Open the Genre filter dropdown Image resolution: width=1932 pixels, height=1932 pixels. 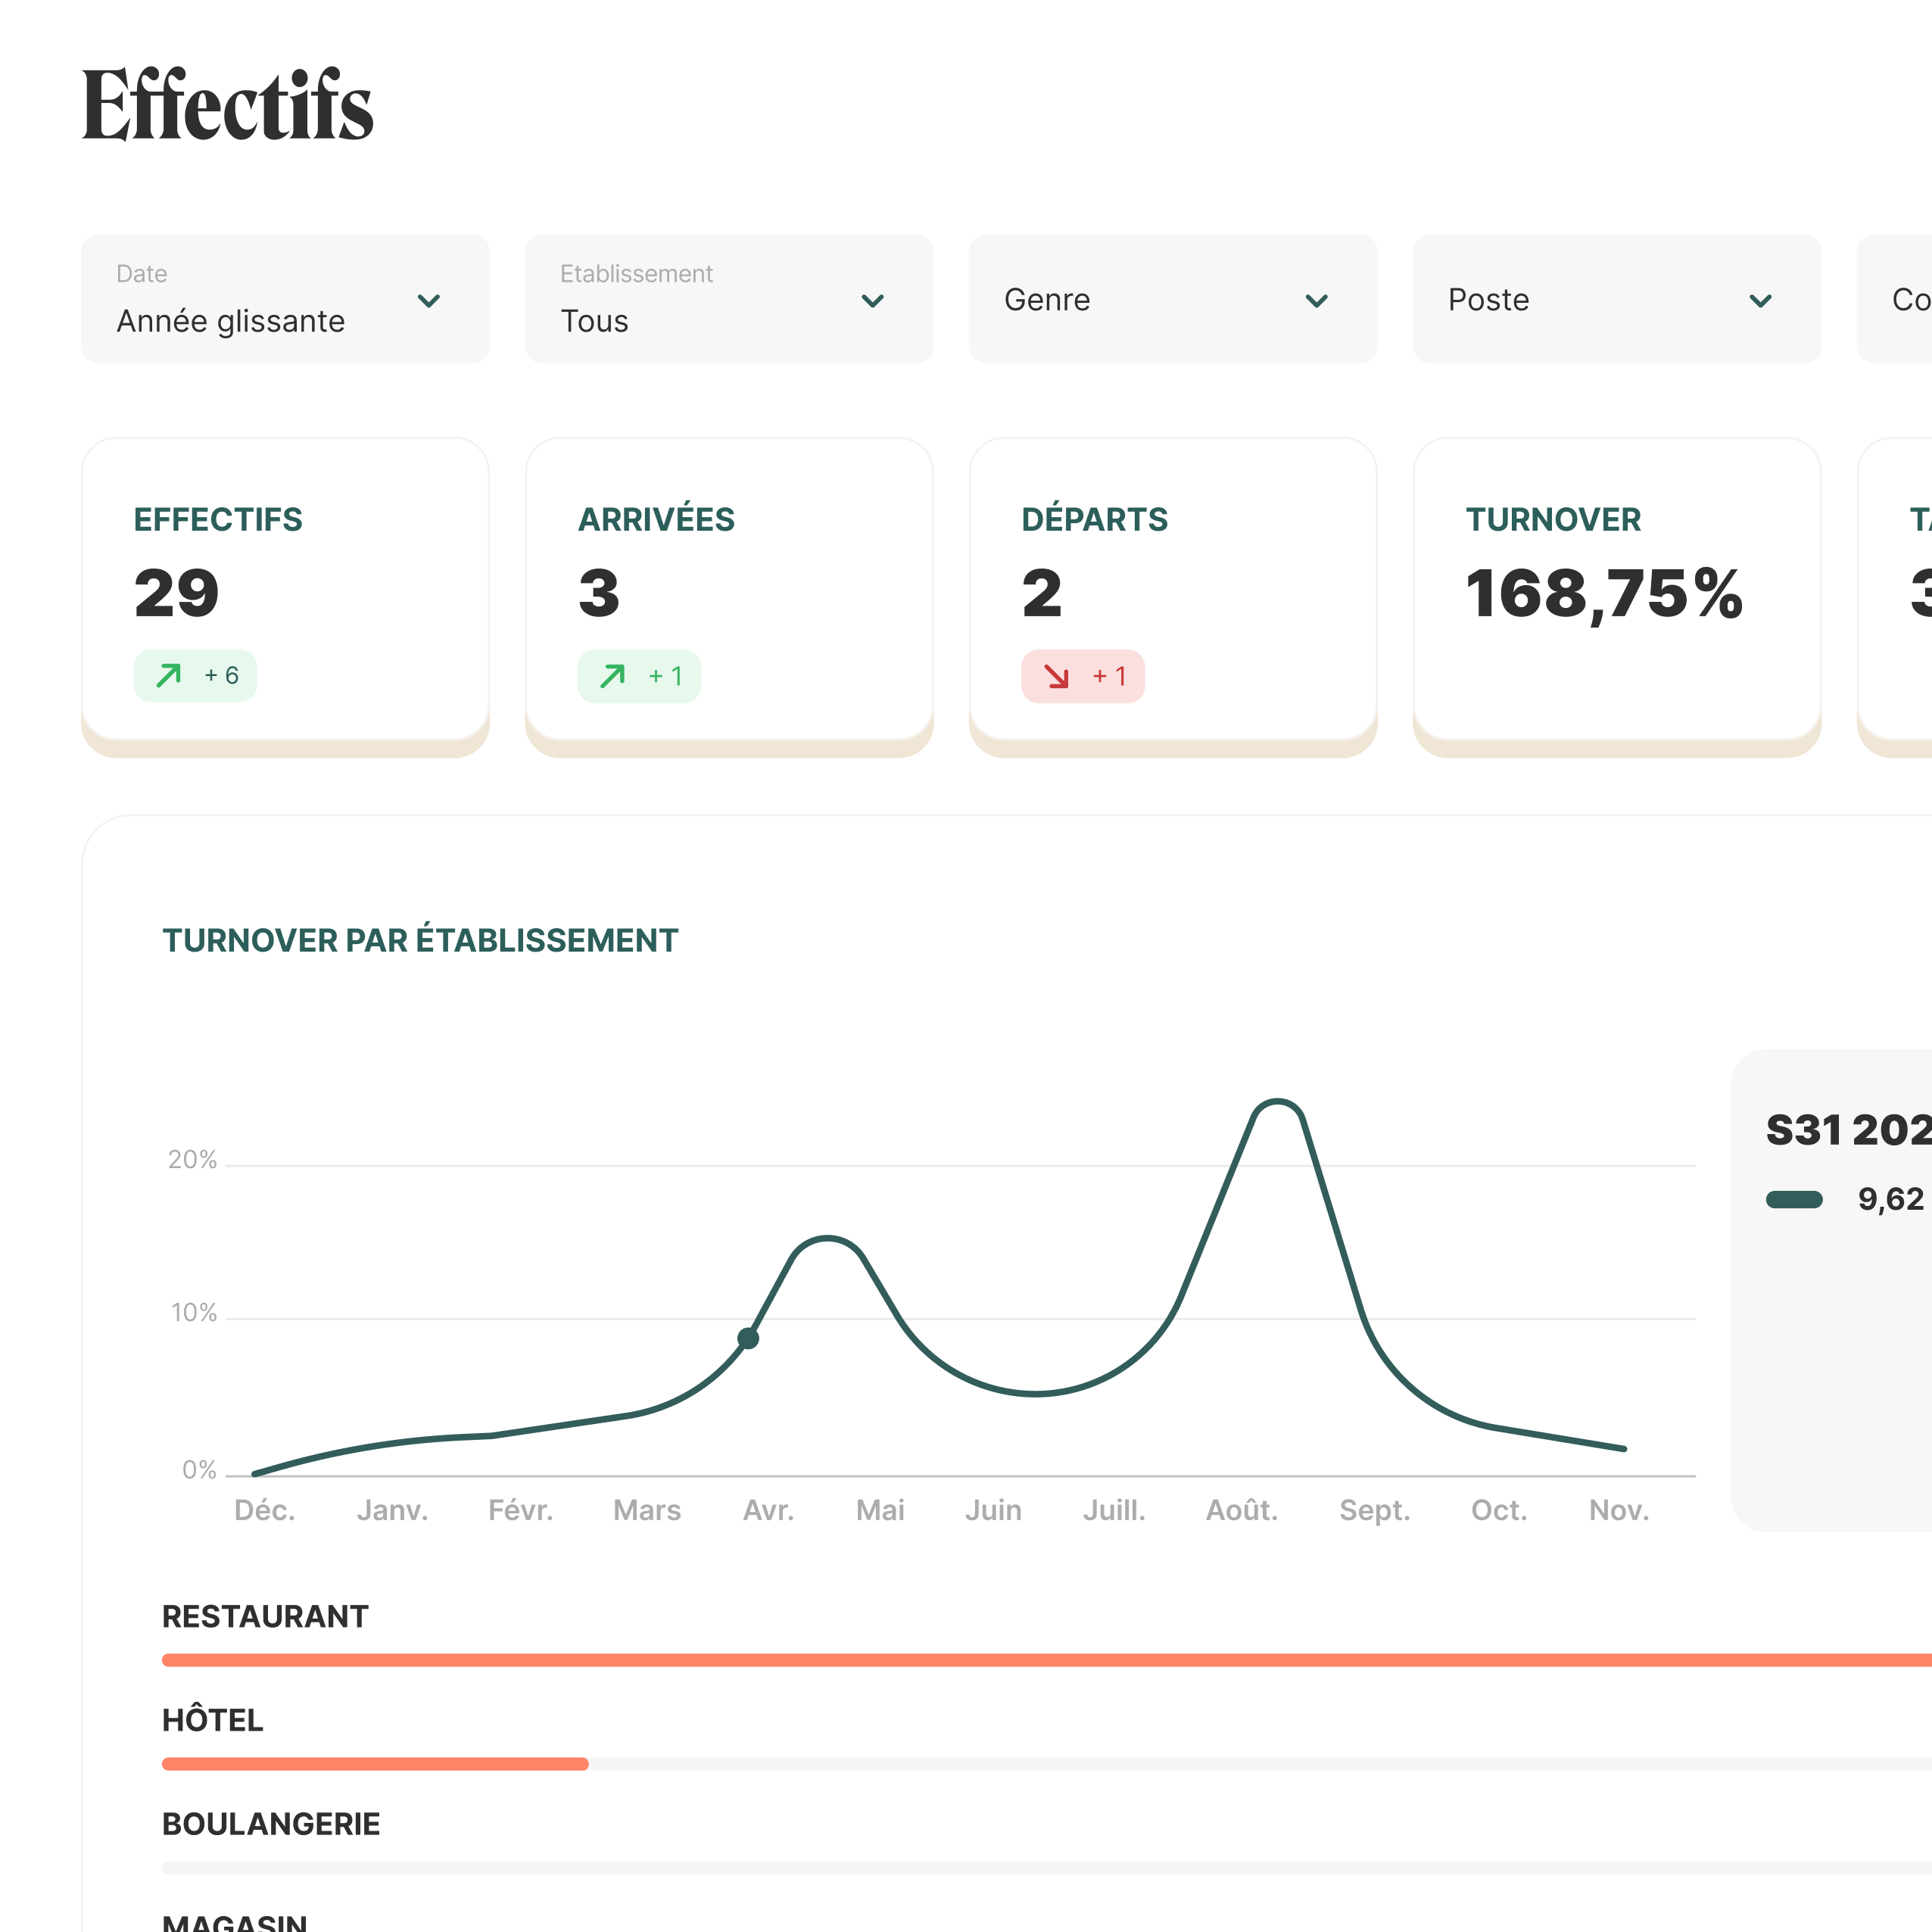click(1172, 300)
